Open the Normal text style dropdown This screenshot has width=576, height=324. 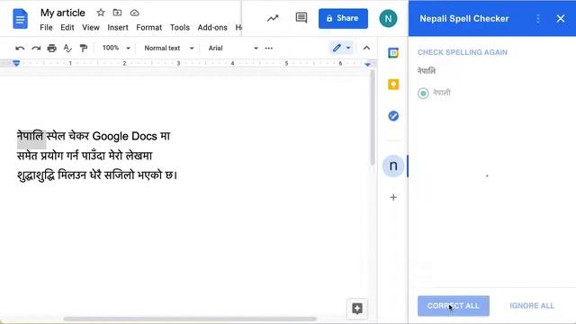coord(168,48)
